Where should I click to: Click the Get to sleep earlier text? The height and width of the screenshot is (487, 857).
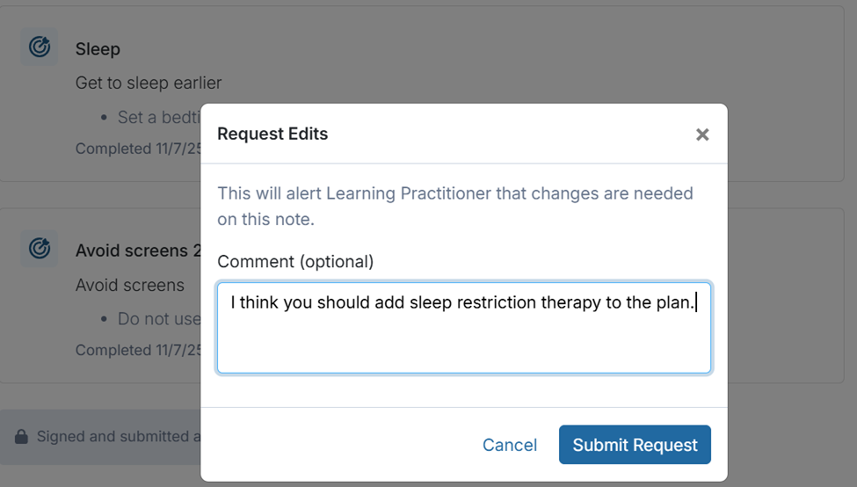coord(148,83)
